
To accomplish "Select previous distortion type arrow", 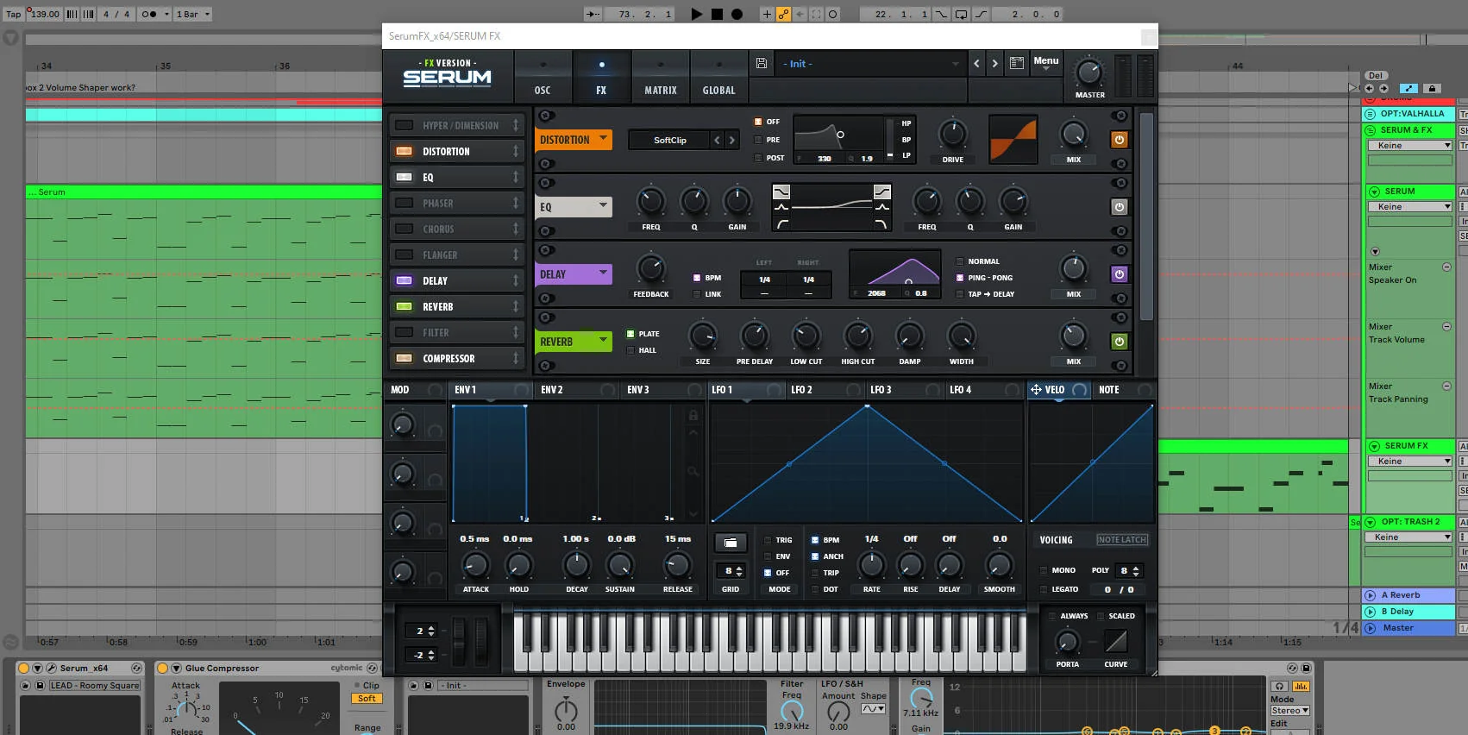I will tap(717, 140).
